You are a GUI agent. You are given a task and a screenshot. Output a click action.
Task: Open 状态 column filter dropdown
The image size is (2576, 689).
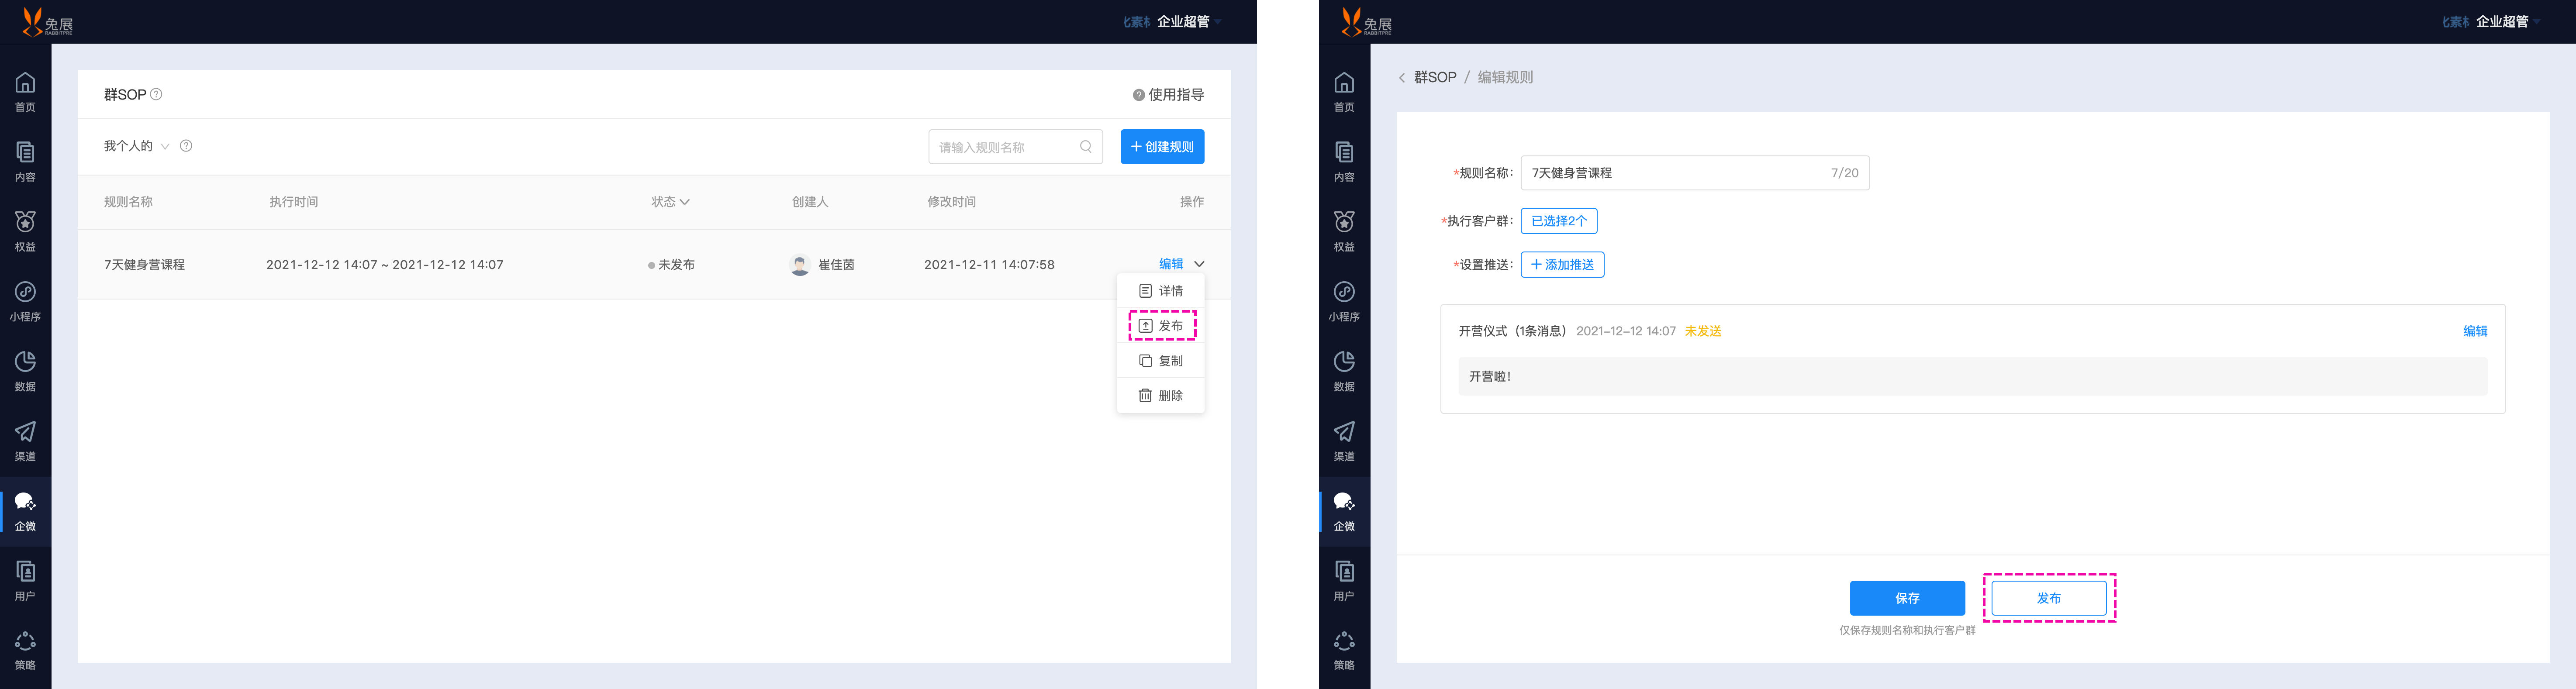(671, 202)
